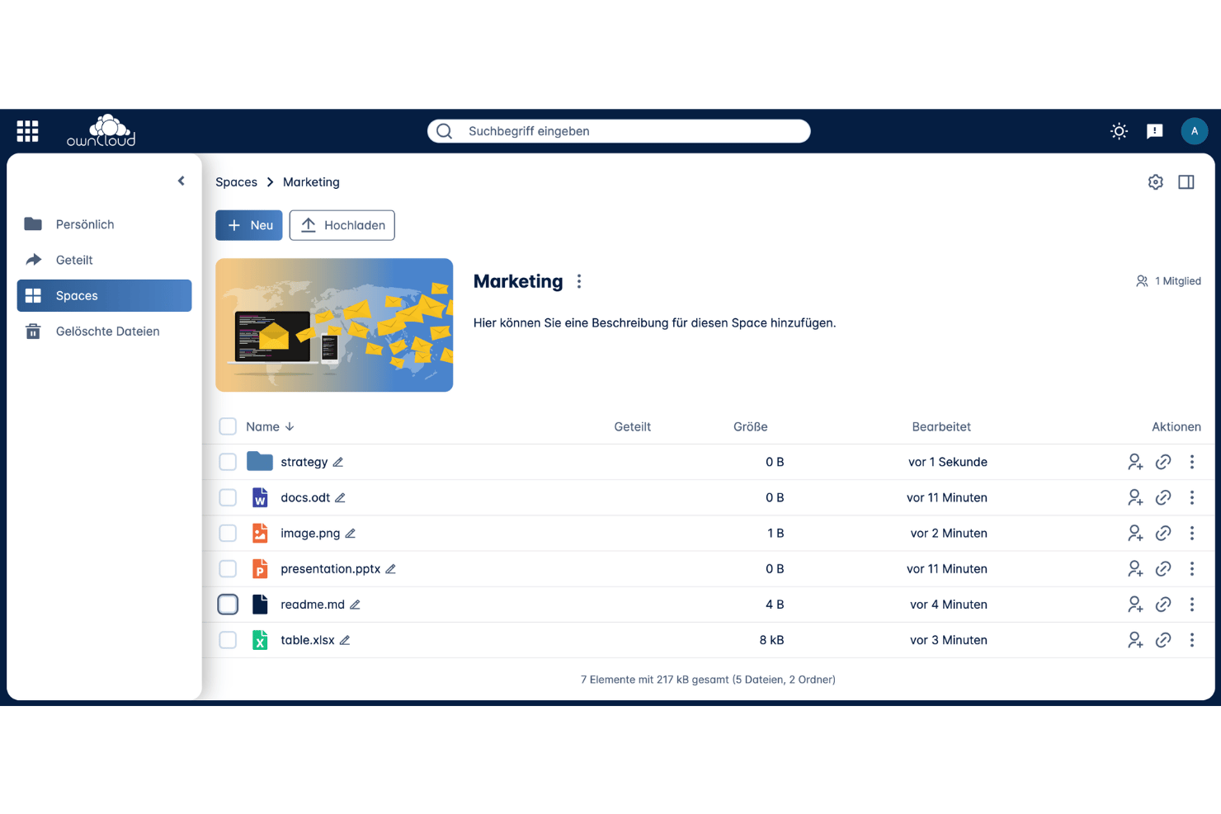This screenshot has width=1221, height=814.
Task: Copy link for docs.odt
Action: tap(1163, 497)
